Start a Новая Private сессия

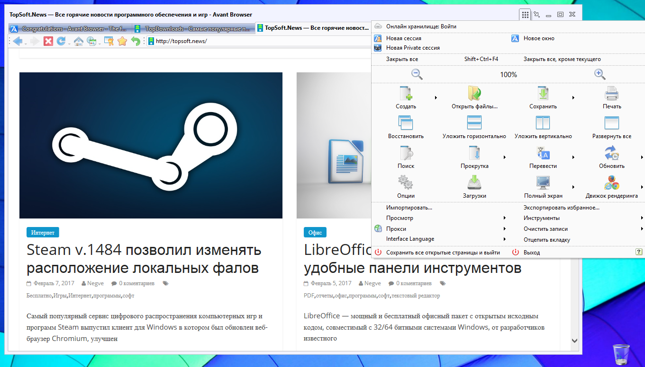(413, 48)
